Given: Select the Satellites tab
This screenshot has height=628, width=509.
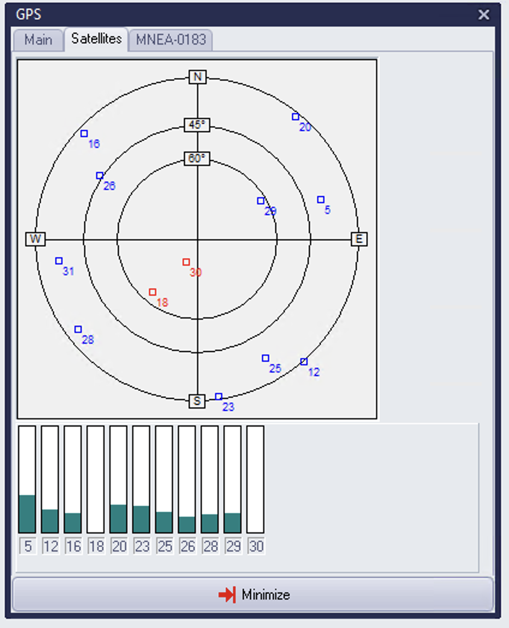Looking at the screenshot, I should pyautogui.click(x=96, y=39).
